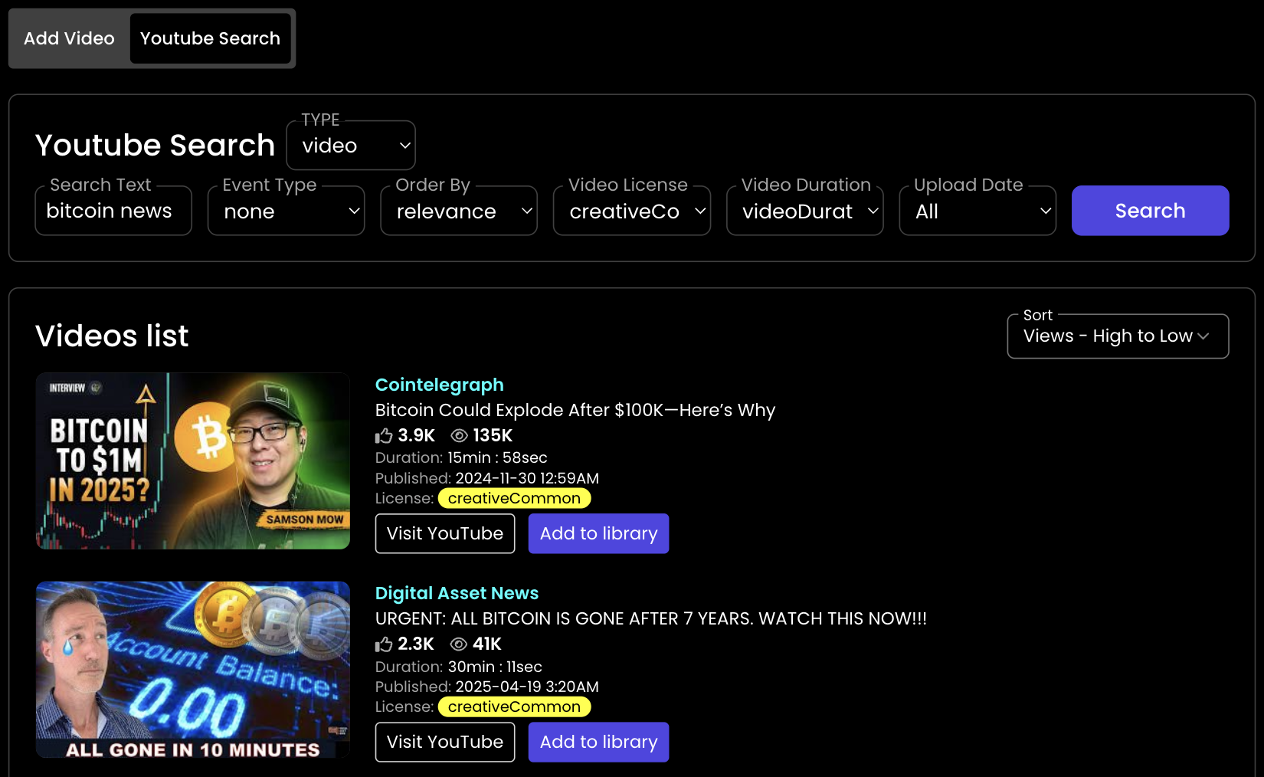Open the Sort Views - High to Low dropdown
Image resolution: width=1264 pixels, height=777 pixels.
coord(1118,336)
